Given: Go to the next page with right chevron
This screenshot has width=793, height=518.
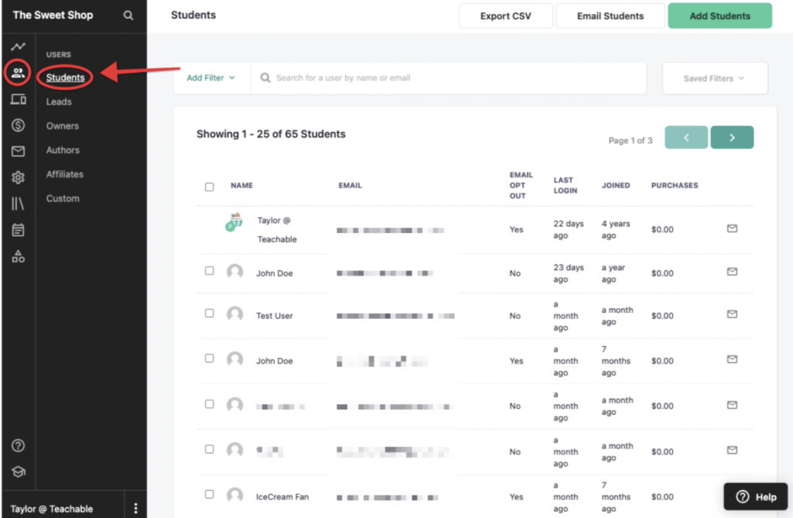Looking at the screenshot, I should 732,138.
